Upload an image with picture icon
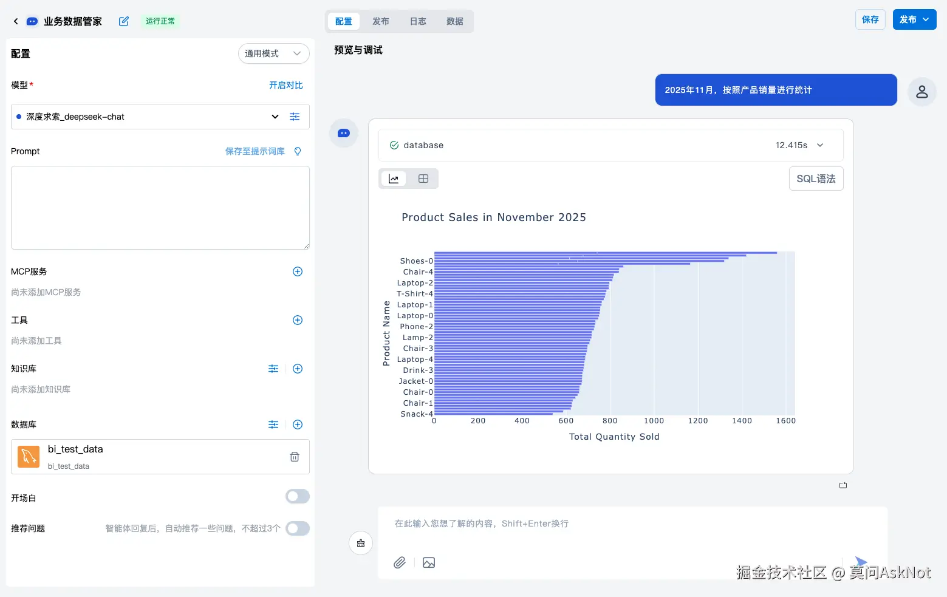947x597 pixels. point(429,562)
